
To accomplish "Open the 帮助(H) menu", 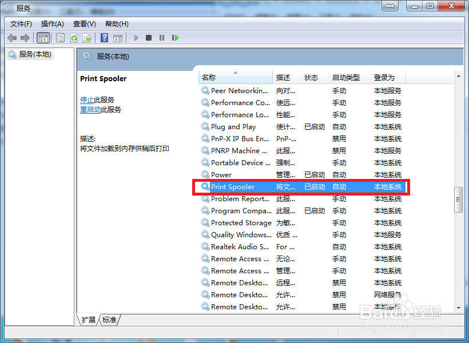I will (x=117, y=24).
